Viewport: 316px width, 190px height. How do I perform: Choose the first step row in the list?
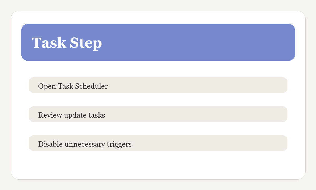pos(158,85)
